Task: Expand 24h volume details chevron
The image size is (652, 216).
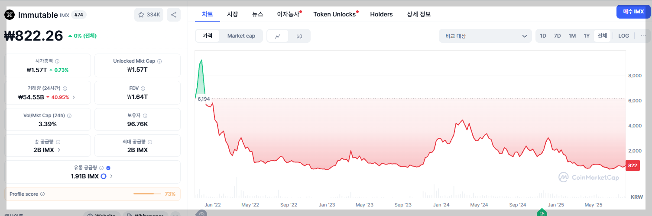Action: [74, 97]
